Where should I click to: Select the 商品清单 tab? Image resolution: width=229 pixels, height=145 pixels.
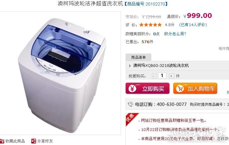click(138, 57)
